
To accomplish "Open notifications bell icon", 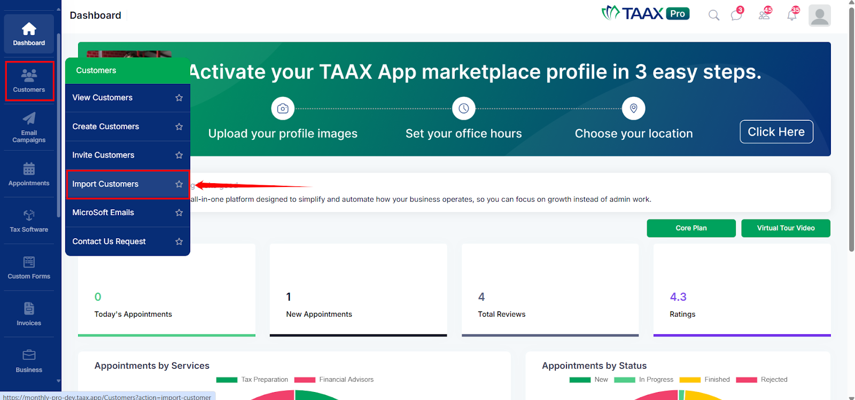I will pos(792,14).
